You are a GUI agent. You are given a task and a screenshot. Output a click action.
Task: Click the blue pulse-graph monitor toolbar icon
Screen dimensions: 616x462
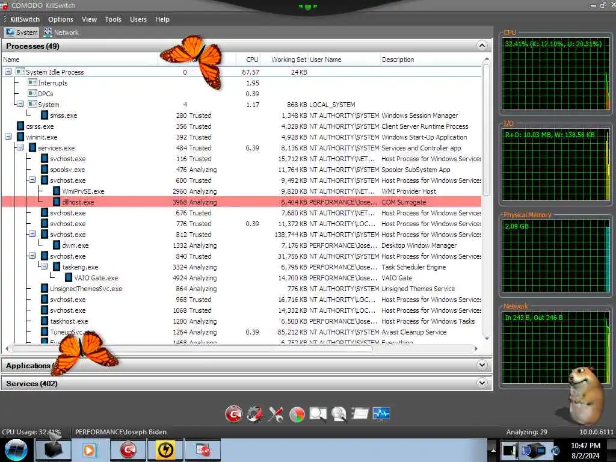pos(381,414)
